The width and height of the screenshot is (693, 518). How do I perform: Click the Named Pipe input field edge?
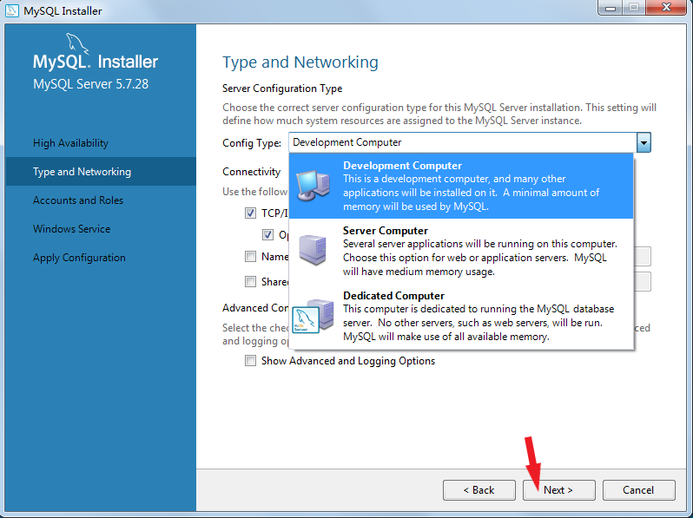point(643,257)
